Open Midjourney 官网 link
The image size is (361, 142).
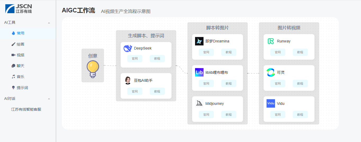pos(206,115)
